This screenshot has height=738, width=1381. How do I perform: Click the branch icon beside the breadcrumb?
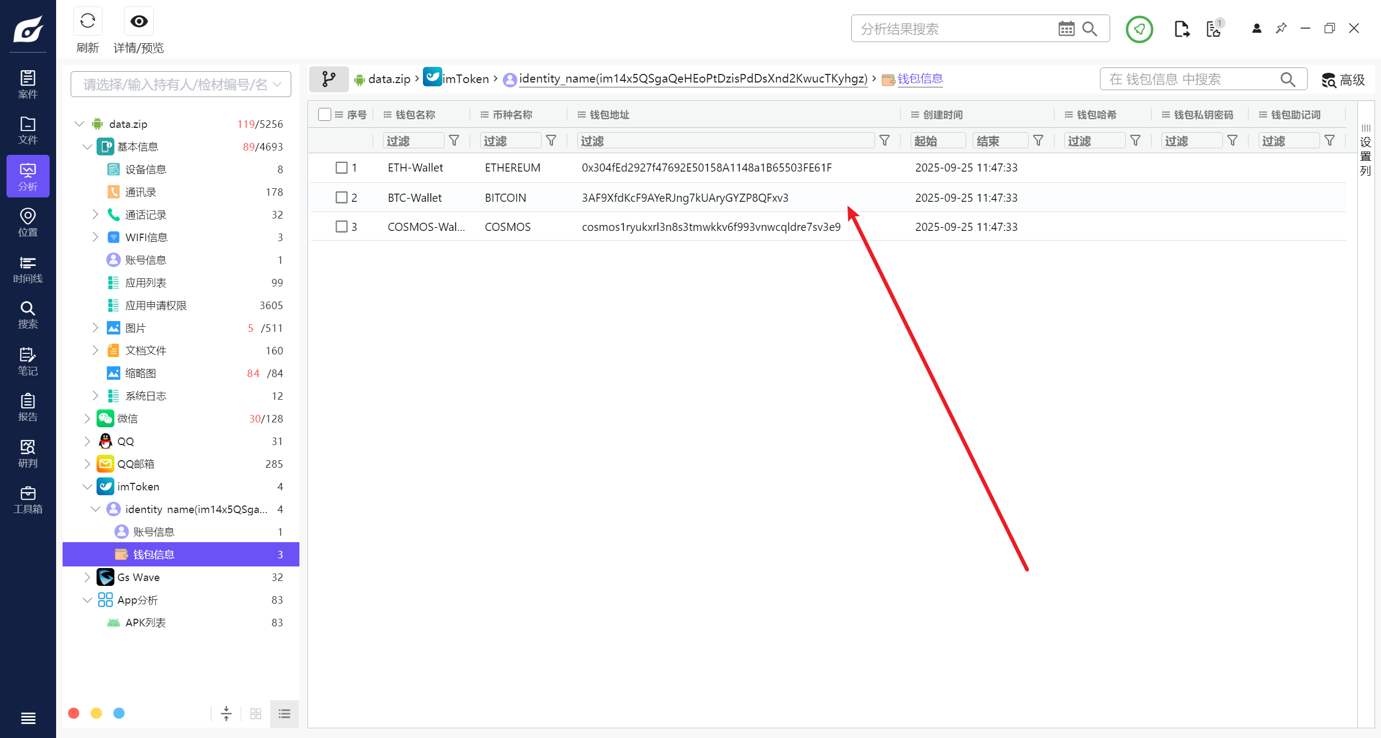point(329,79)
